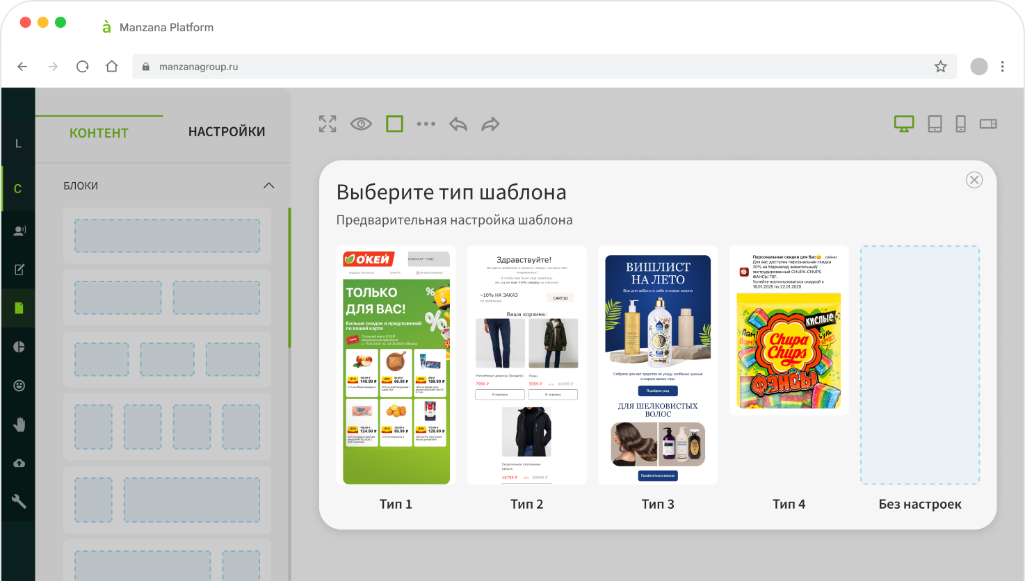This screenshot has height=581, width=1025.
Task: Switch to mobile phone preview mode
Action: pyautogui.click(x=960, y=124)
